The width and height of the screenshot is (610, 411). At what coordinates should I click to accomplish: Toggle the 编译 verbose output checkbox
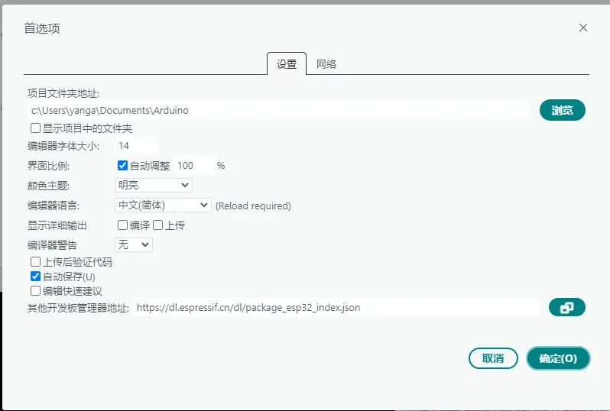pos(122,225)
